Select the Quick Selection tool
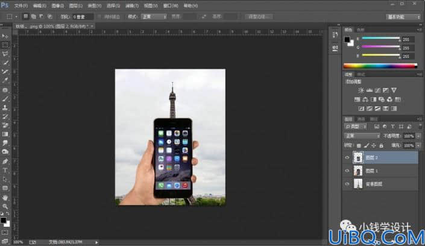425x246 pixels. click(x=5, y=63)
